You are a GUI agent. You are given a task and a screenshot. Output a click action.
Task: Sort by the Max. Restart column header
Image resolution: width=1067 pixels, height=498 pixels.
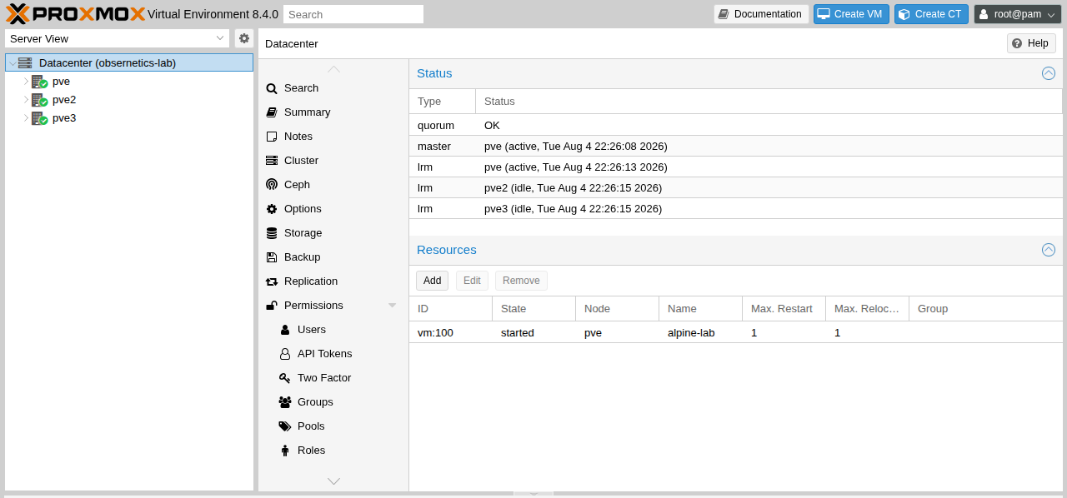[784, 309]
